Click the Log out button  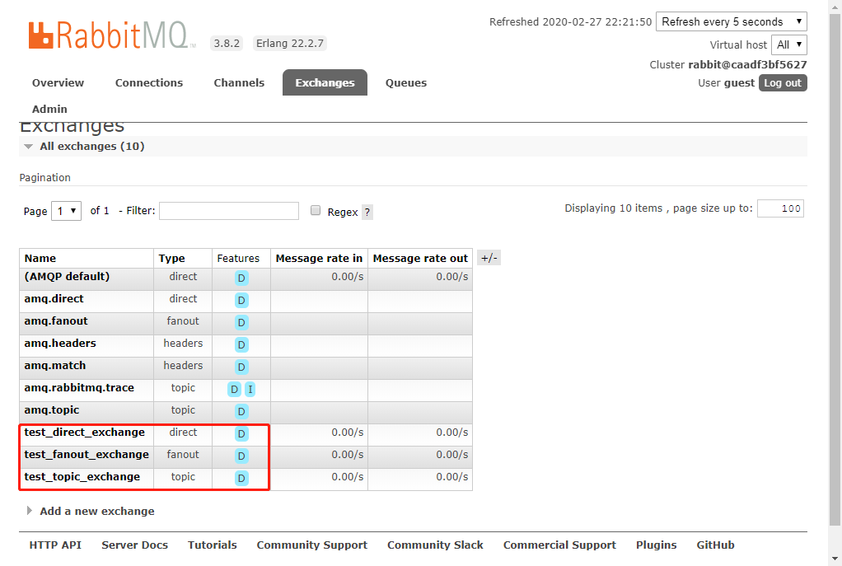[x=783, y=82]
